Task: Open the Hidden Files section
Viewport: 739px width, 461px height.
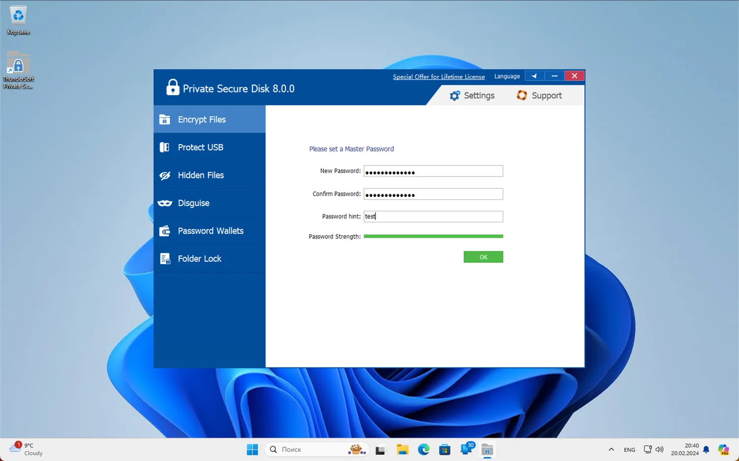Action: pyautogui.click(x=209, y=175)
